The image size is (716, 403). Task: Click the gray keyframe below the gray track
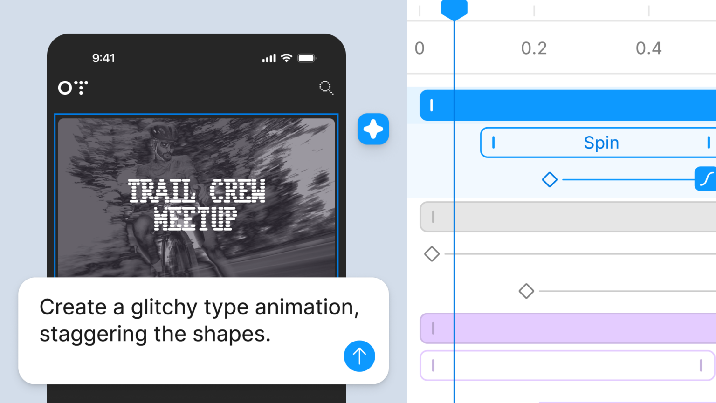432,254
